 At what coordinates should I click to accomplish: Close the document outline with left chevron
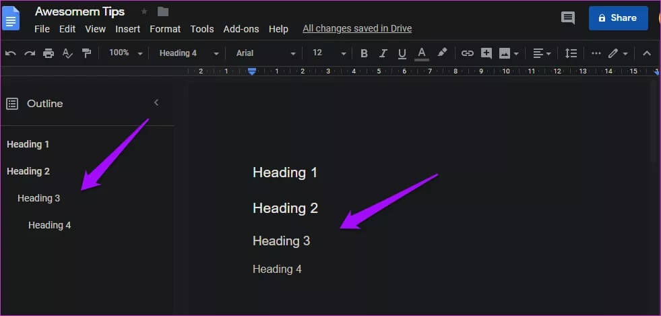(x=156, y=102)
